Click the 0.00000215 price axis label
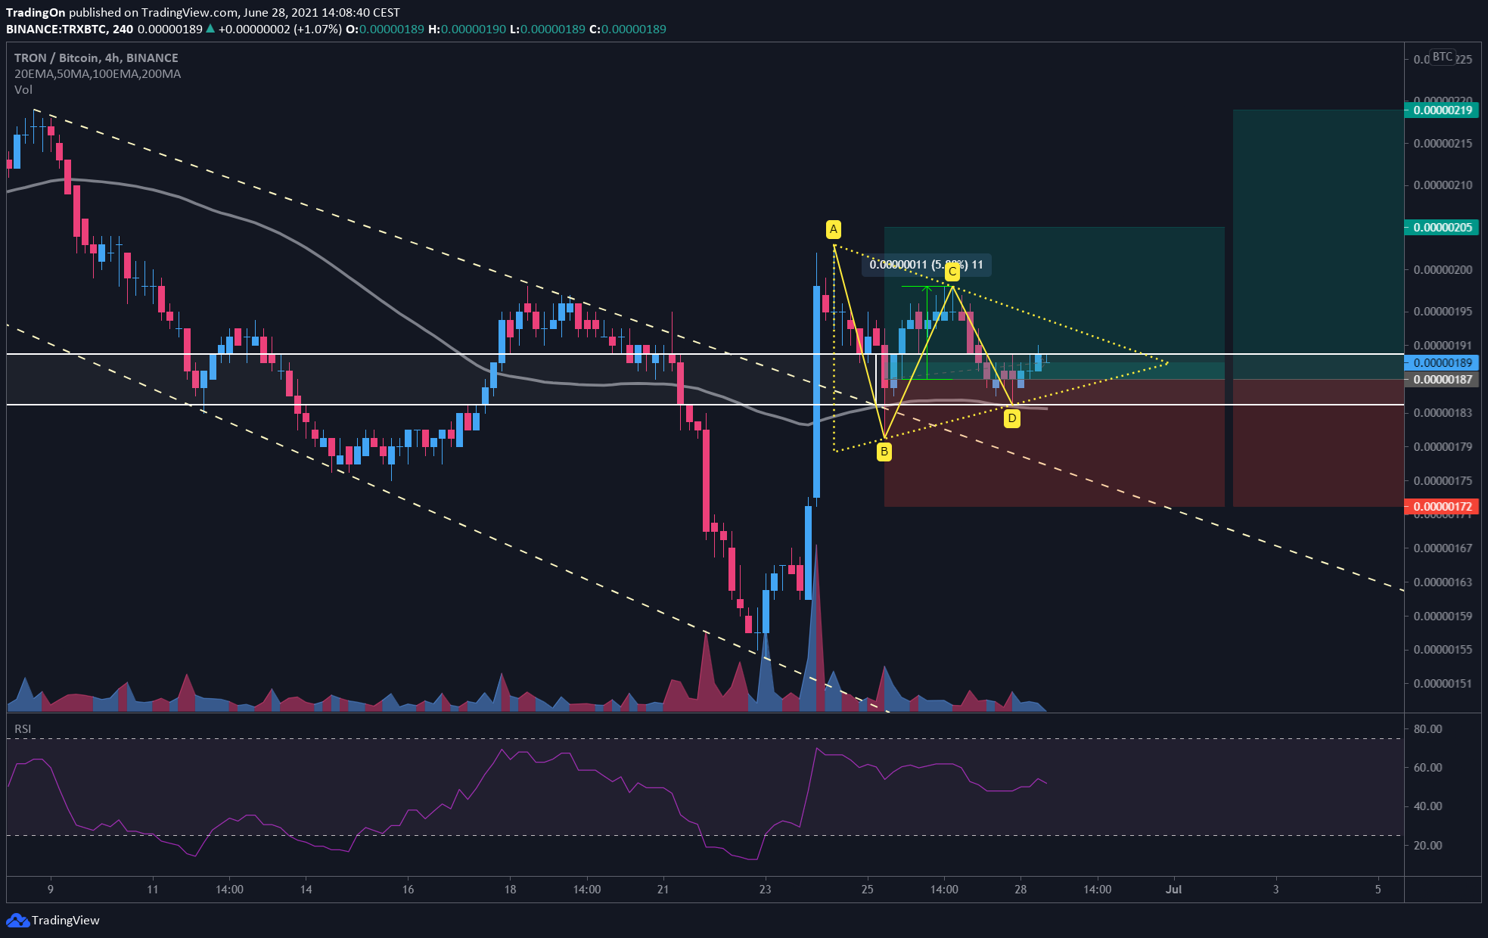The height and width of the screenshot is (938, 1488). coord(1443,144)
